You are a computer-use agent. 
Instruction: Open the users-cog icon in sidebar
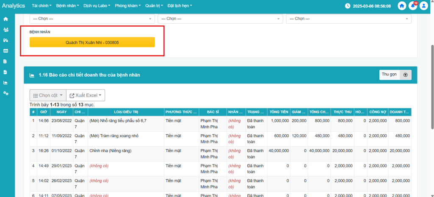point(6,30)
